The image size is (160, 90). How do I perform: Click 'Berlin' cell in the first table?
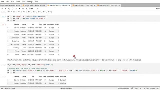coord(24,48)
